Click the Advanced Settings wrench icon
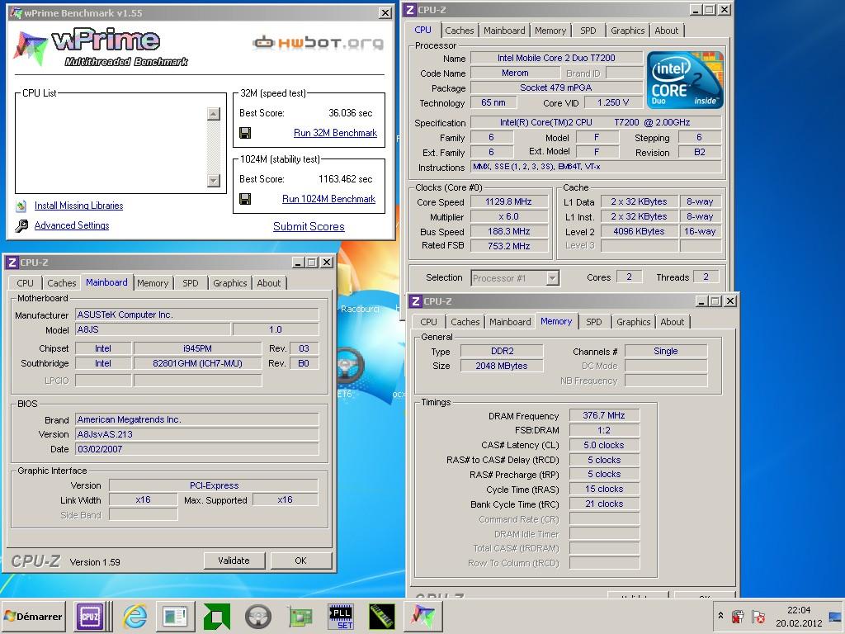845x634 pixels. 21,225
